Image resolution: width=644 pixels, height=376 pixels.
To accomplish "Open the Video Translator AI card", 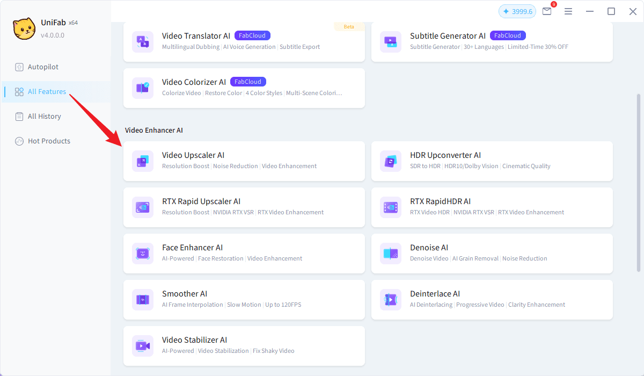I will click(244, 42).
